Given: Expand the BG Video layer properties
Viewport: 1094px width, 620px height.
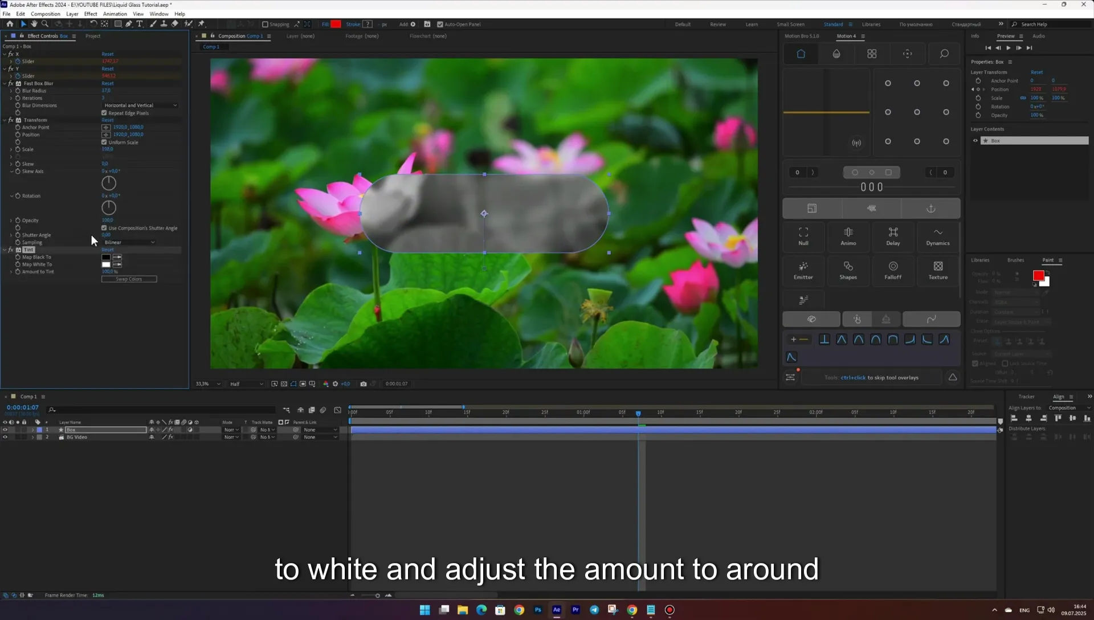Looking at the screenshot, I should (x=32, y=437).
